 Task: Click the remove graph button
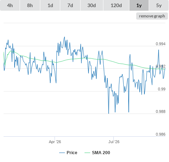point(152,16)
